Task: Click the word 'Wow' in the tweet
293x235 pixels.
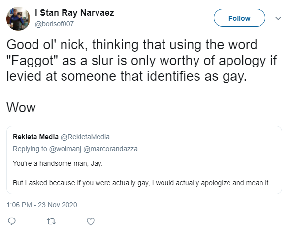Action: (x=21, y=107)
